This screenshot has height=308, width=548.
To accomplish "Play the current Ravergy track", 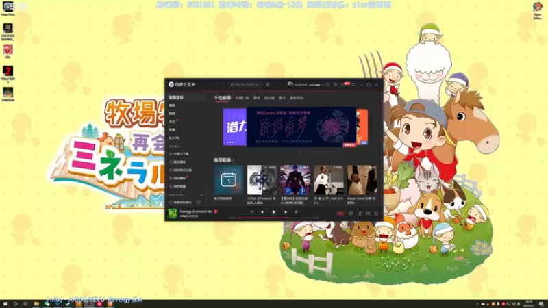I will [274, 212].
